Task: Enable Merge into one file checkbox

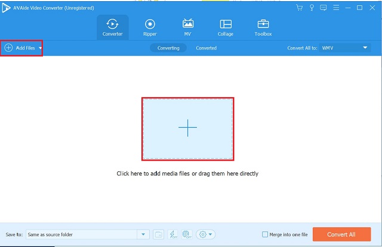Action: [x=265, y=234]
